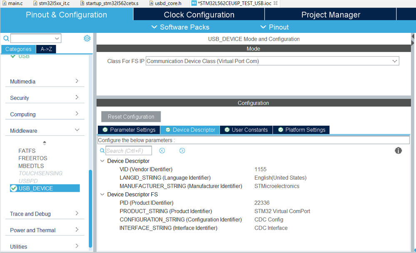Switch to stm32l5xx_it.c editor tab

[52, 3]
